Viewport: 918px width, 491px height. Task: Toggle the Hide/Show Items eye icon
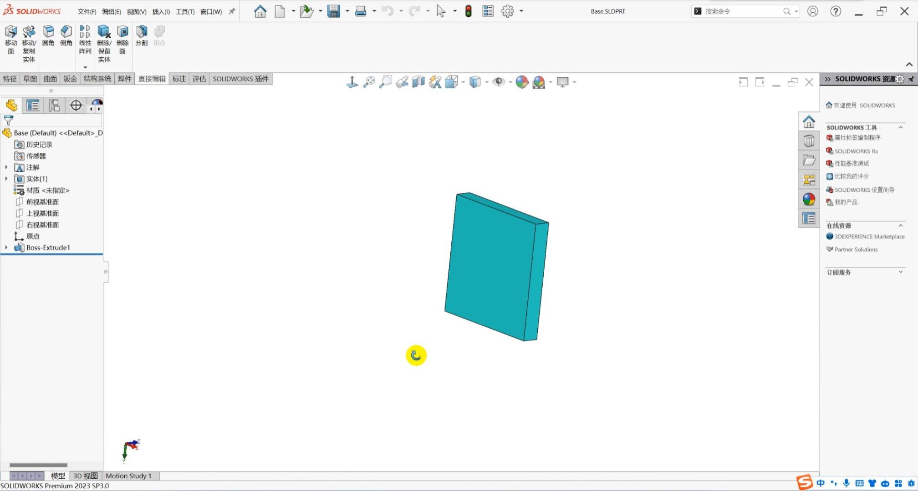coord(499,82)
